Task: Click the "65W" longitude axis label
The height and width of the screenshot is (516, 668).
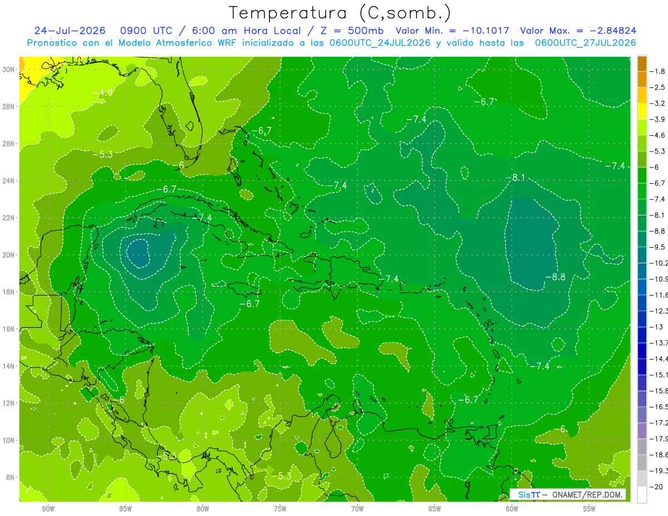Action: click(435, 509)
